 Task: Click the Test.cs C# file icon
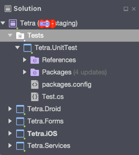(x=35, y=97)
